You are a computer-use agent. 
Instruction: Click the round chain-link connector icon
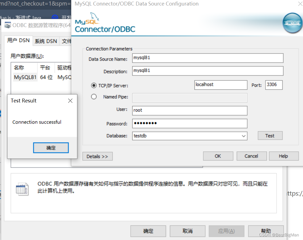pyautogui.click(x=293, y=23)
